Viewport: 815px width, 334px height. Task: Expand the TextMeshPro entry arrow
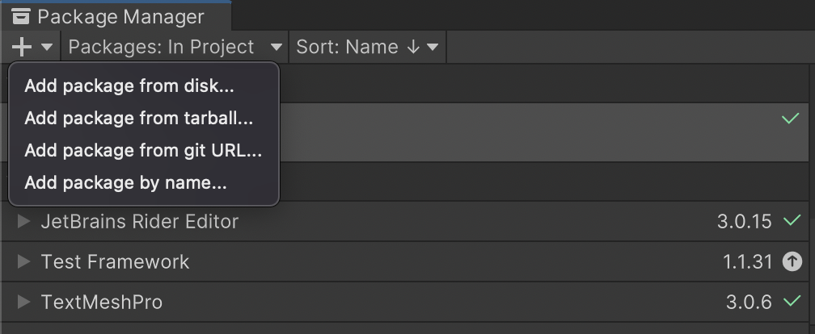pos(23,302)
